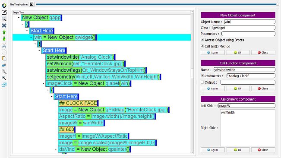This screenshot has width=281, height=158.
Task: Select the setgeometry step
Action: coord(104,77)
